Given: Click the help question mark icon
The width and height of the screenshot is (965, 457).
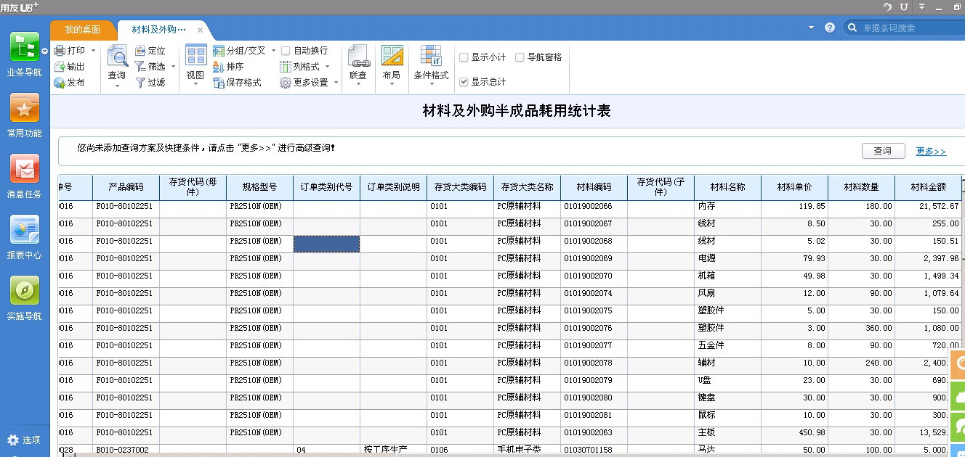Looking at the screenshot, I should [x=830, y=28].
